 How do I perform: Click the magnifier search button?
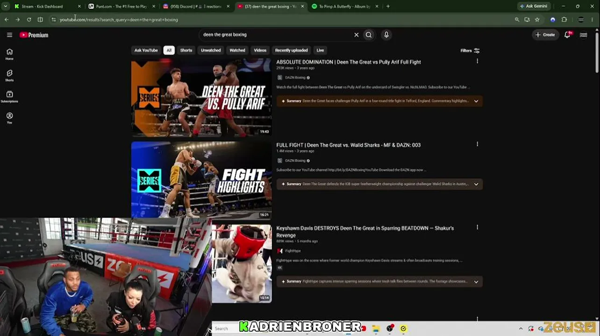[369, 35]
